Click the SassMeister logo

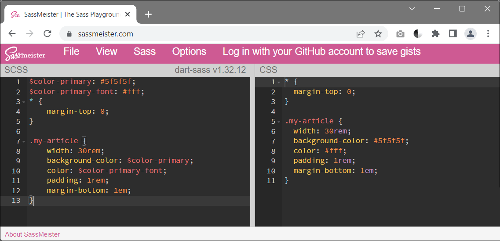[x=25, y=54]
